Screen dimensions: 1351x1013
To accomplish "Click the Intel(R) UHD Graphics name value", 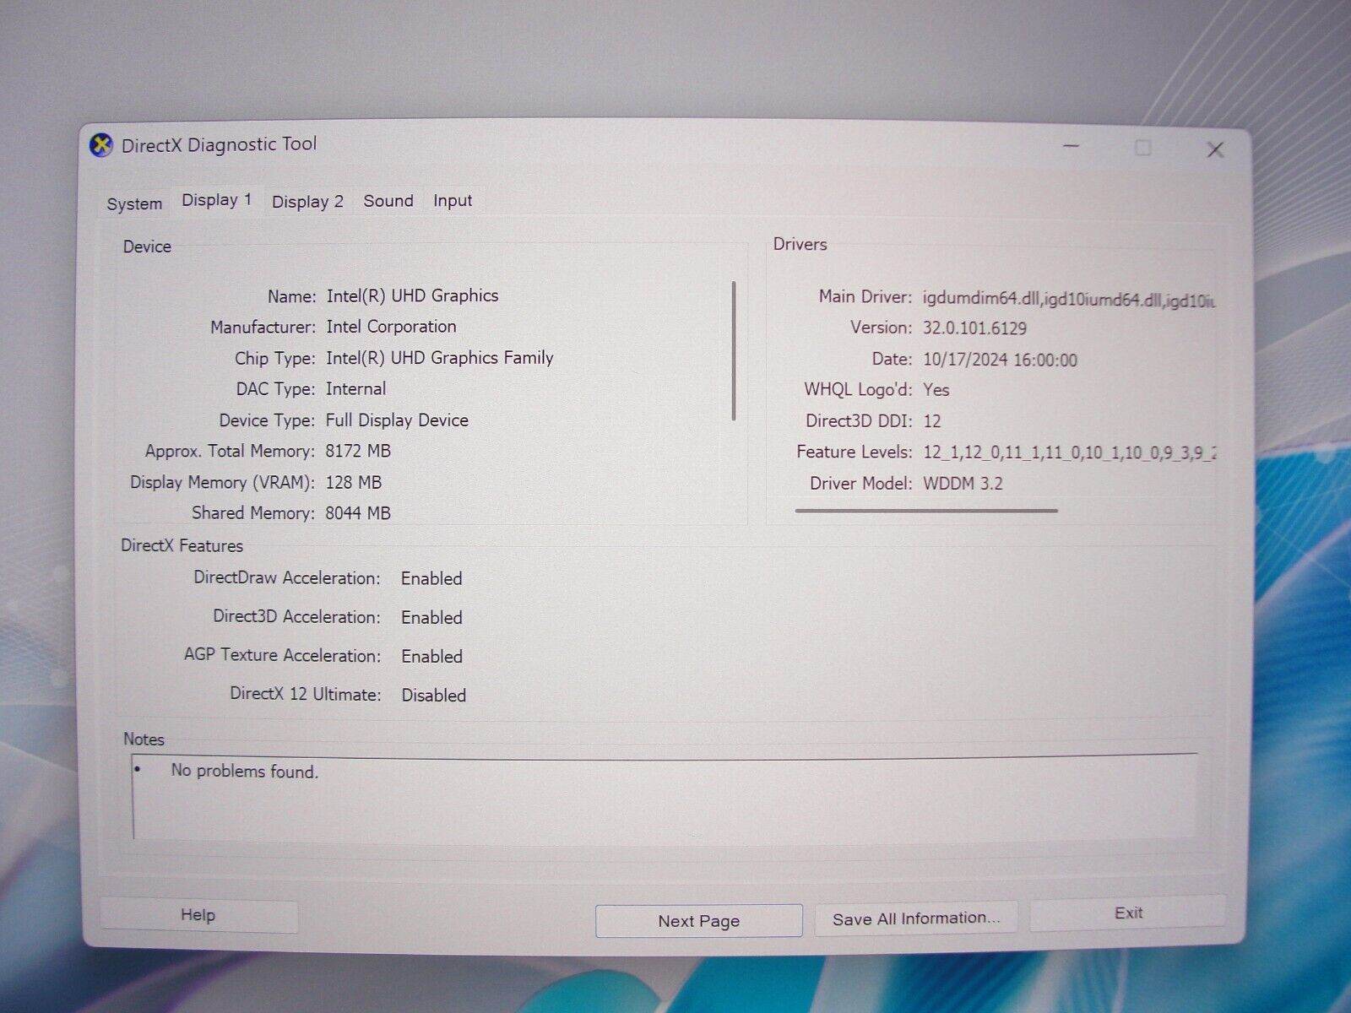I will pos(411,295).
